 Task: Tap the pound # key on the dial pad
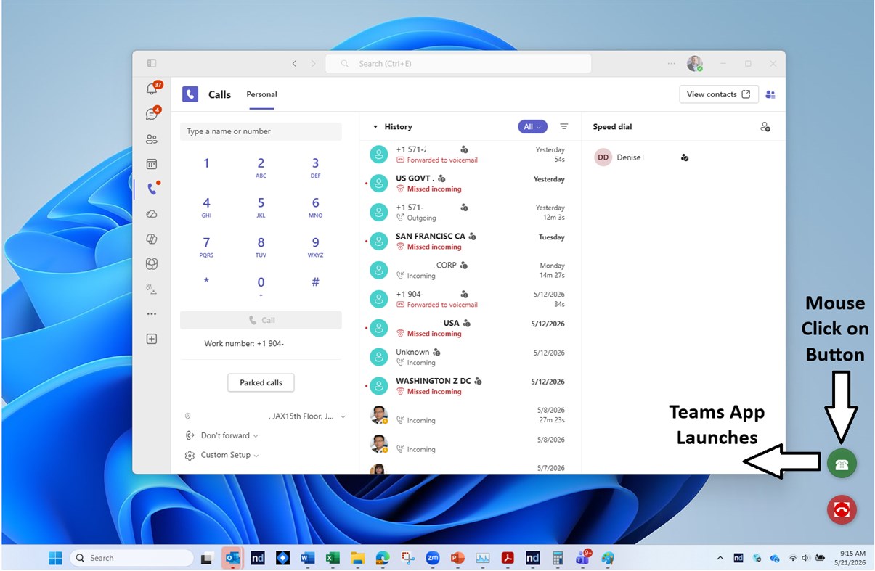coord(315,282)
